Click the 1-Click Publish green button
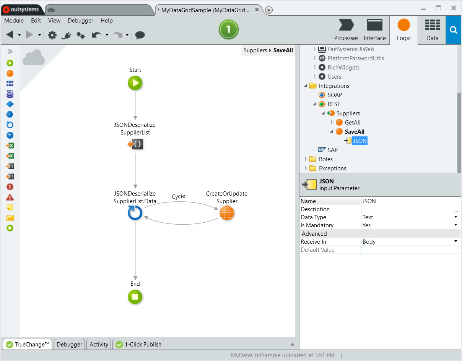The width and height of the screenshot is (462, 361). coord(228,29)
